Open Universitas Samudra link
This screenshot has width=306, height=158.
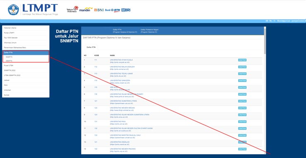pos(120,80)
